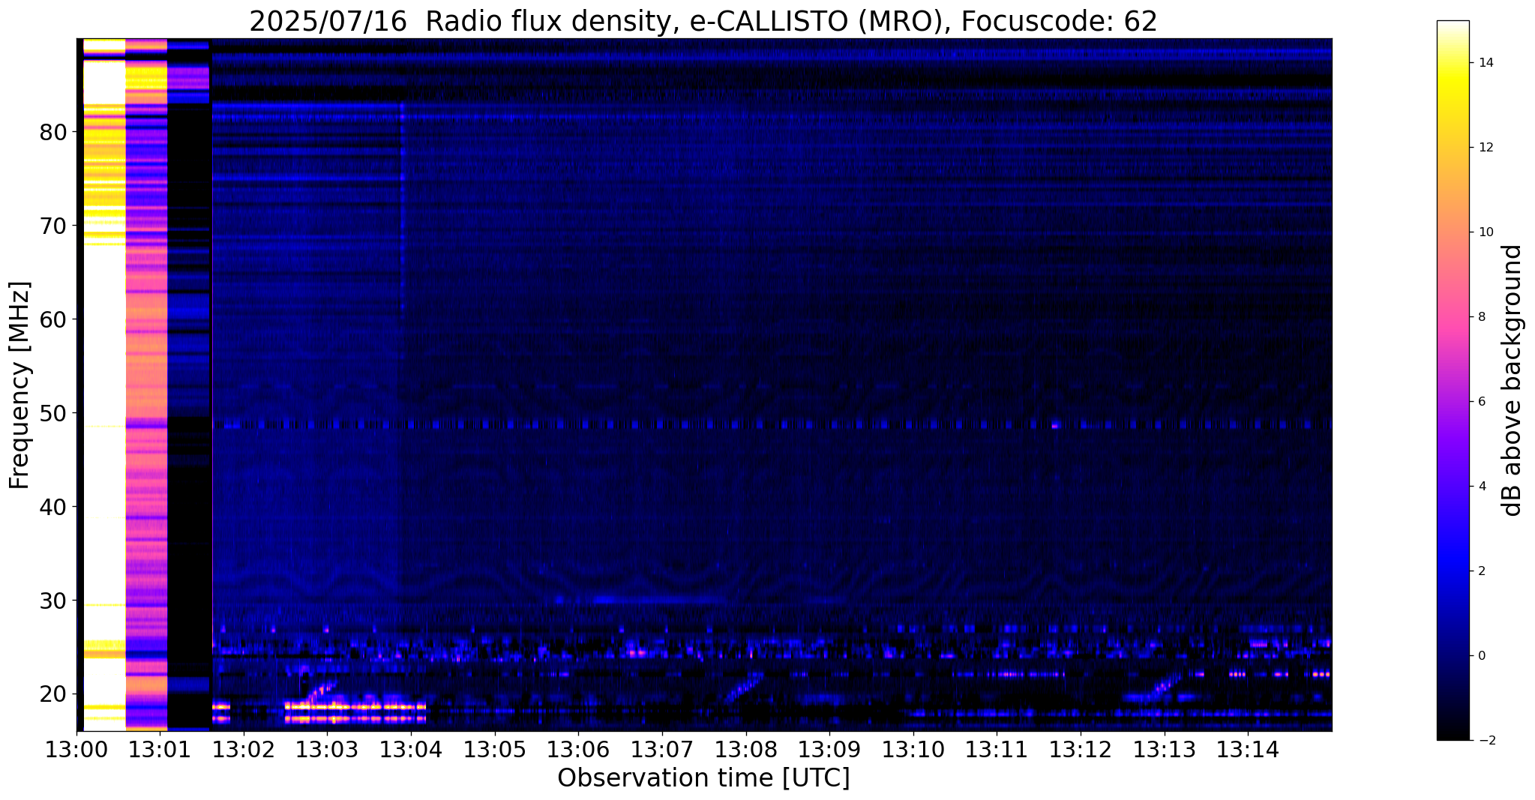Click the 30 tick on the frequency axis
The image size is (1535, 800).
(53, 601)
